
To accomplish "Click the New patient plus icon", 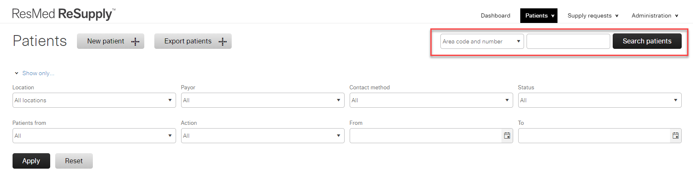I will [x=135, y=41].
